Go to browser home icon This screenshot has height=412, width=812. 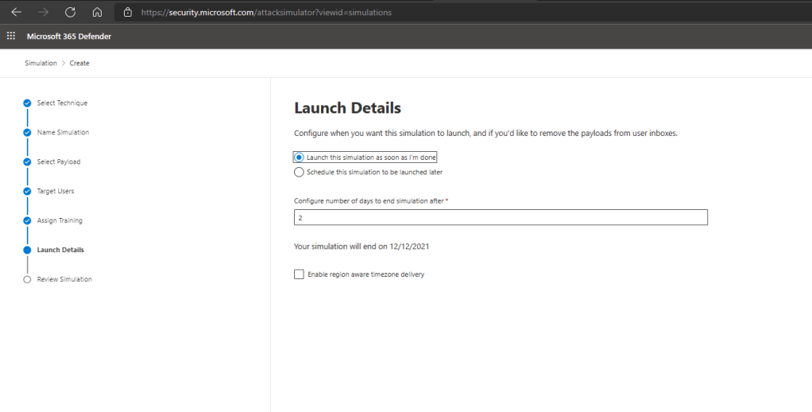[x=97, y=13]
